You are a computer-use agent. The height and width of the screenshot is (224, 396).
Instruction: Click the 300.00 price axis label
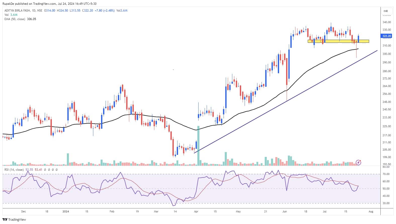point(387,54)
